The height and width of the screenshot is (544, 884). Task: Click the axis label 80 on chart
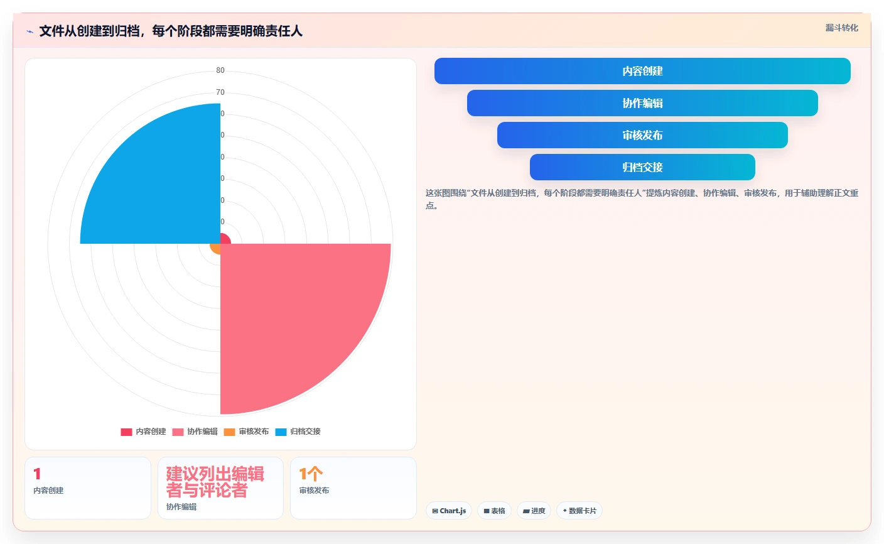[220, 70]
